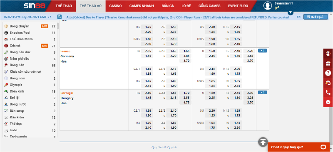The width and height of the screenshot is (333, 152).
Task: Open the question mark help icon
Action: pyautogui.click(x=328, y=73)
